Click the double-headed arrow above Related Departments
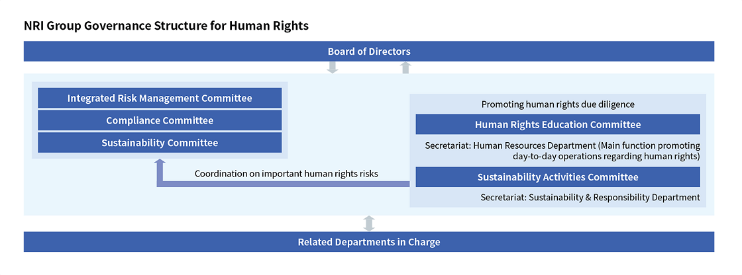 coord(369,223)
